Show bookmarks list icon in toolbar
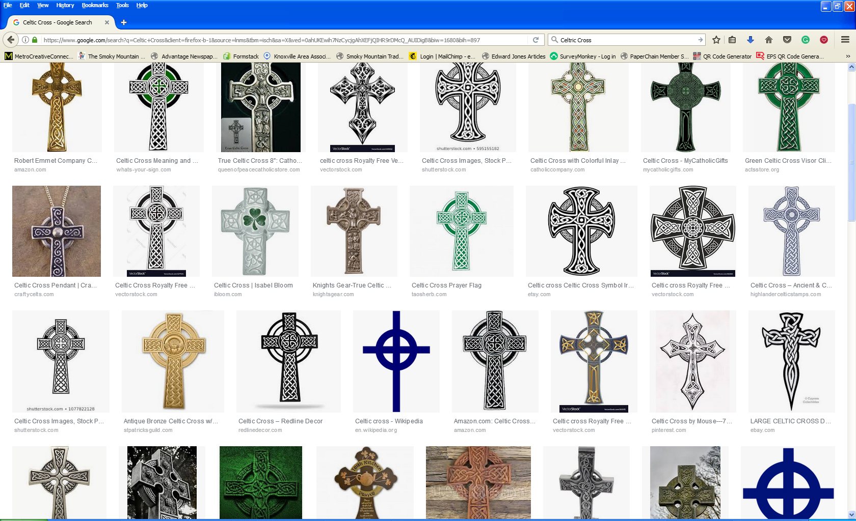 [x=732, y=40]
